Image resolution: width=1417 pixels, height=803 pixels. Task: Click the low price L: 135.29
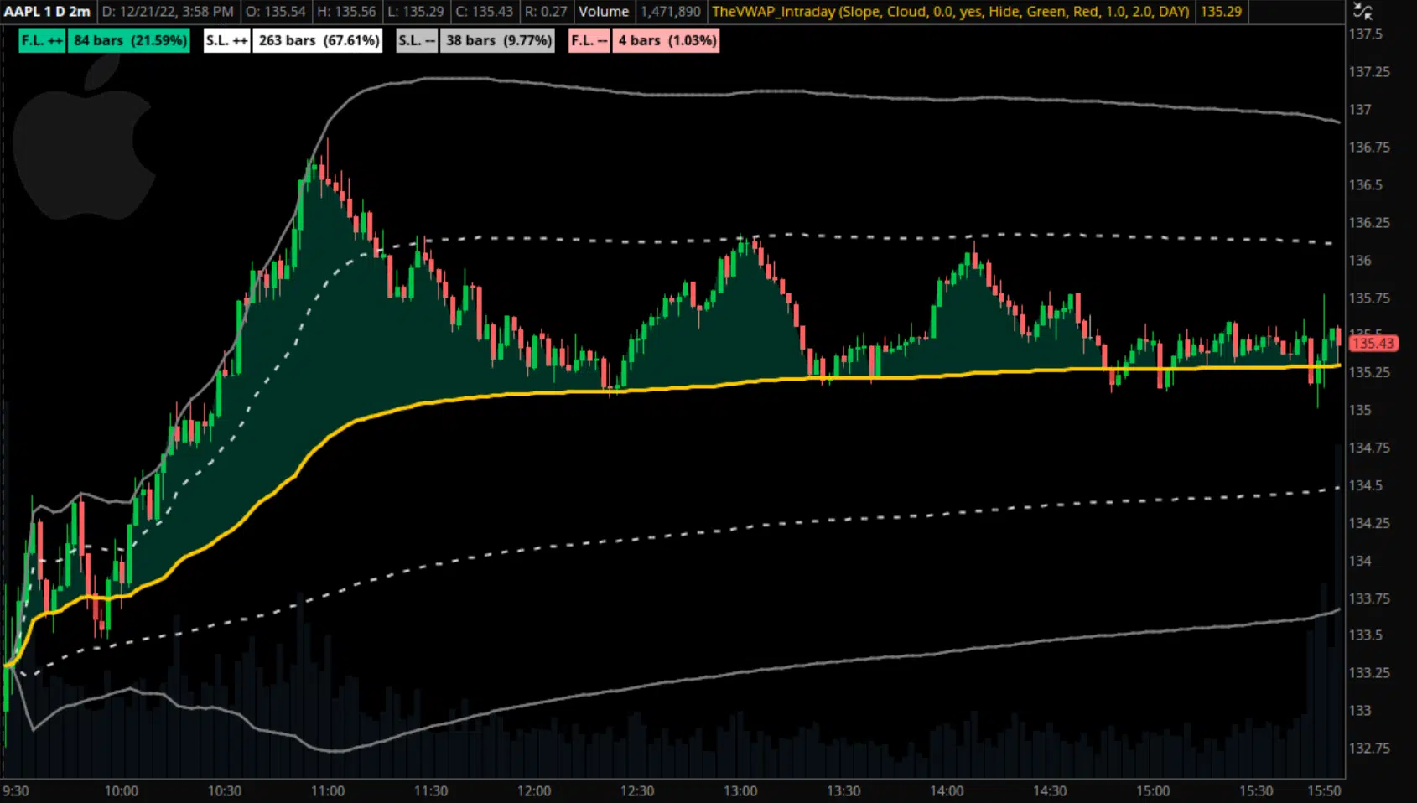416,12
